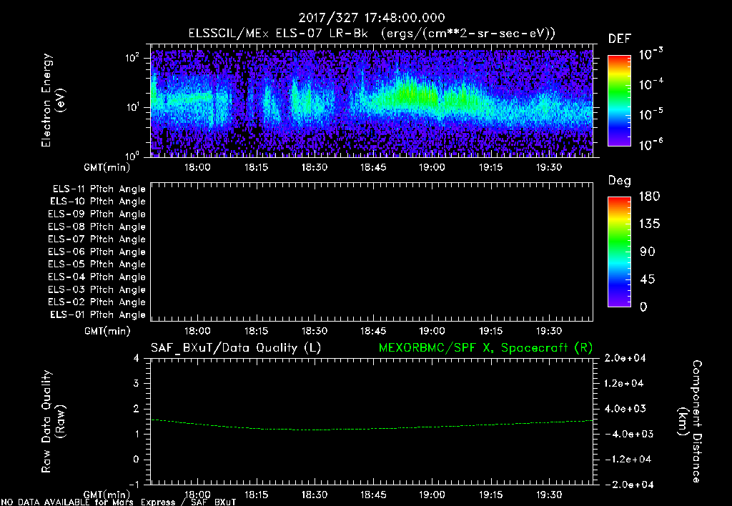Select the green spacecraft distance curve
The height and width of the screenshot is (506, 732).
pos(372,425)
